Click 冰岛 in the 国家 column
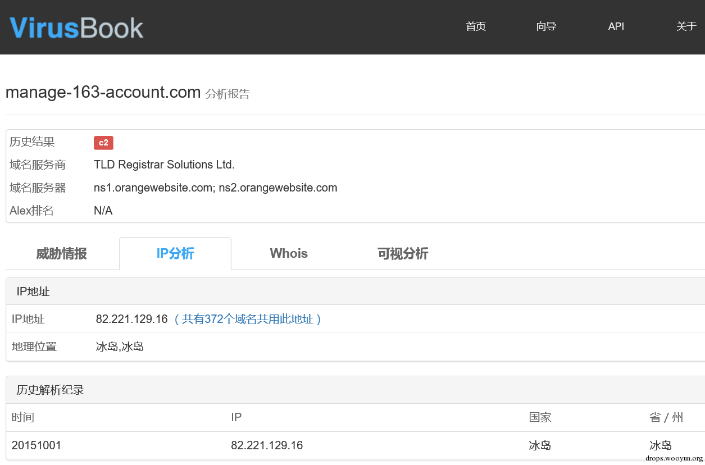 point(540,445)
